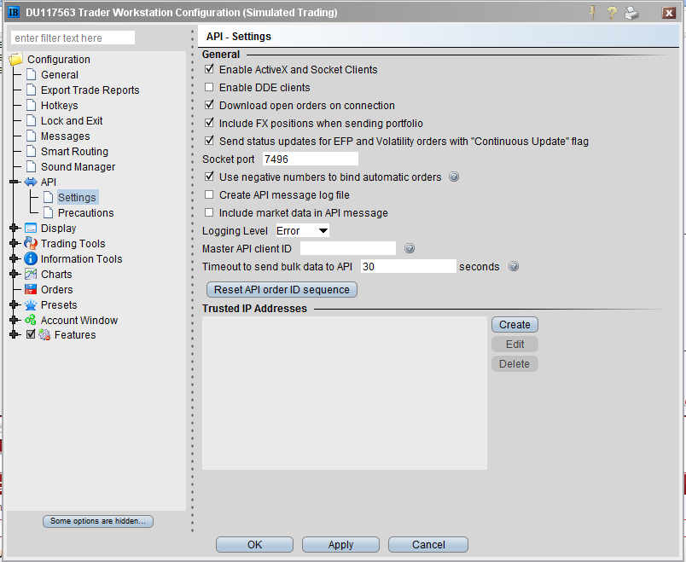Click the Messages page document icon
This screenshot has height=562, width=686.
pyautogui.click(x=31, y=136)
